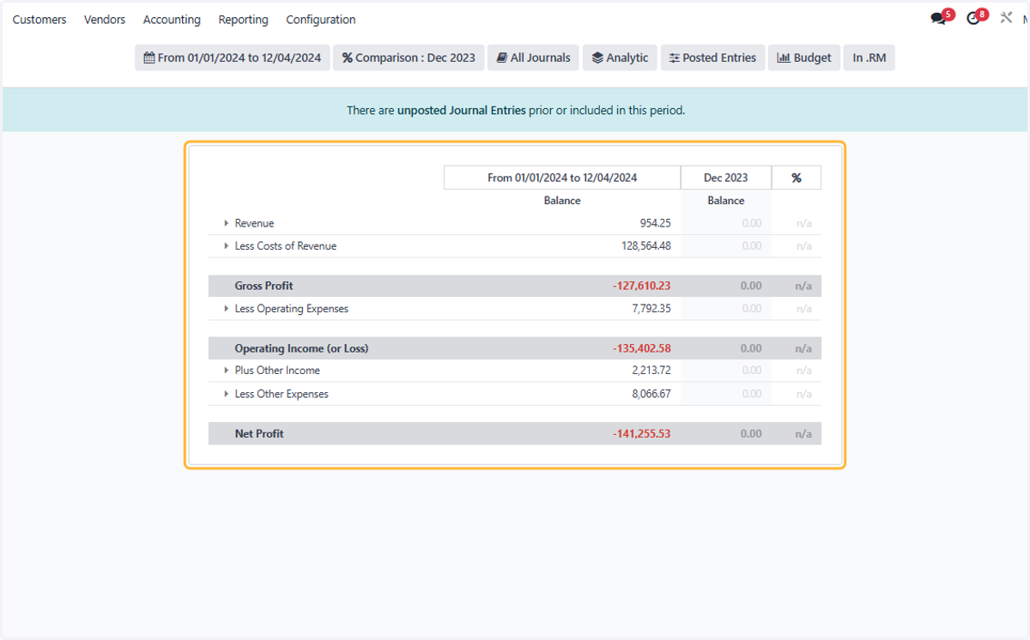Select the Gross Profit row label
The image size is (1030, 640).
coord(264,286)
